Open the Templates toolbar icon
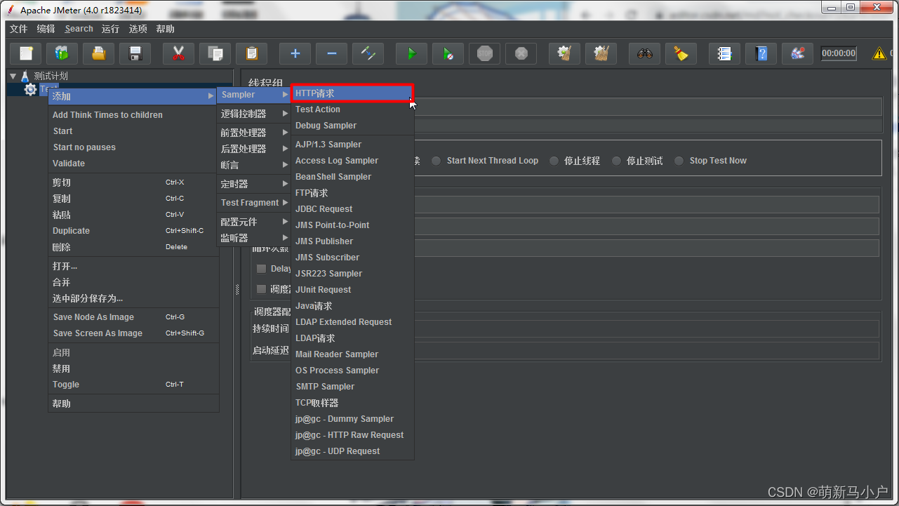This screenshot has height=506, width=899. tap(62, 53)
